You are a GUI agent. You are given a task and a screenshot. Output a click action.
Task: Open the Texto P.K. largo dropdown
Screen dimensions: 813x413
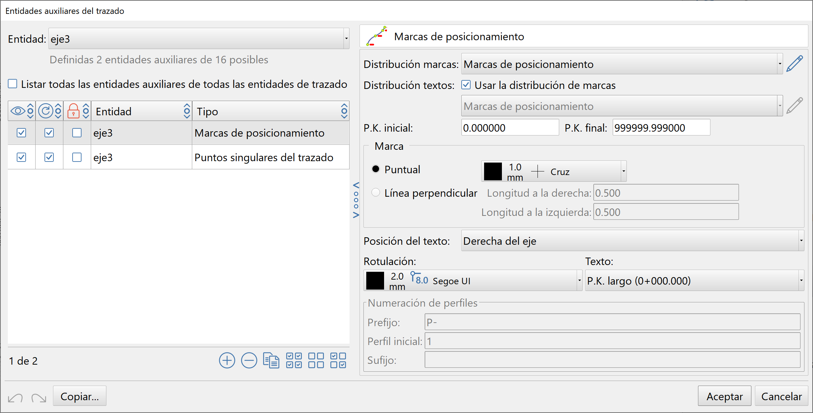click(694, 281)
